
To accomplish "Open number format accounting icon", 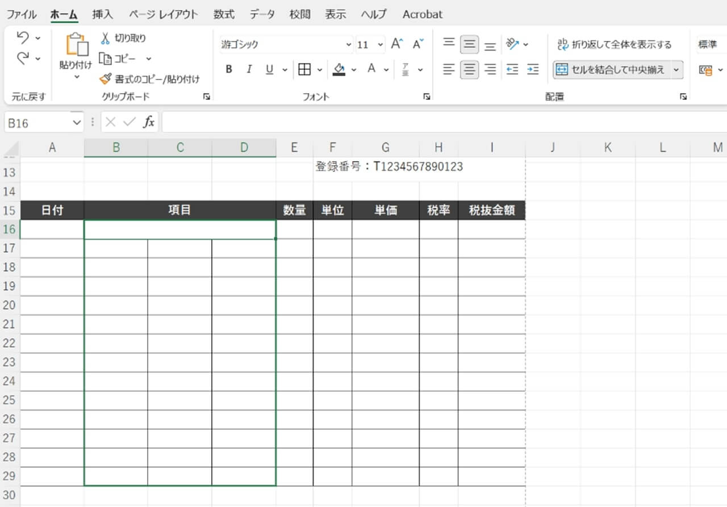I will pos(705,70).
